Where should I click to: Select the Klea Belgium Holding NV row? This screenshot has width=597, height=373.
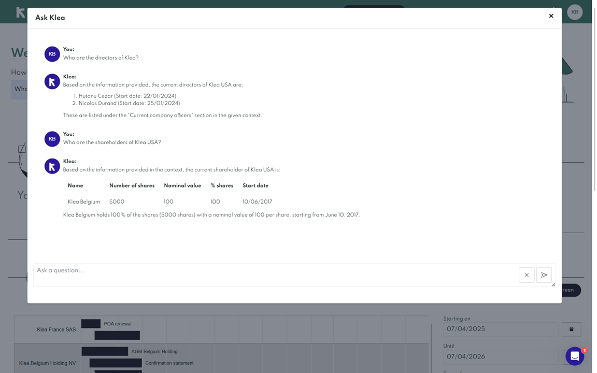coord(47,363)
